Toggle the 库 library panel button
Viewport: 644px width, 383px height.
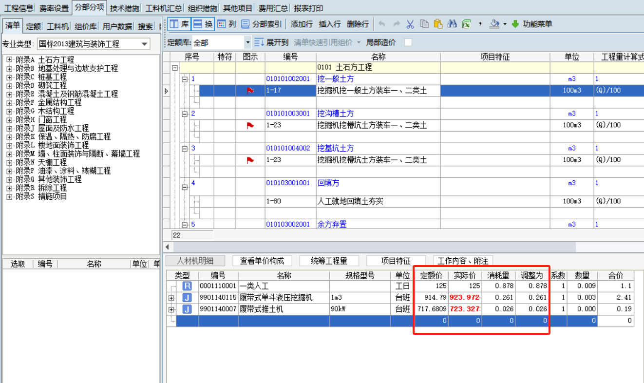178,24
